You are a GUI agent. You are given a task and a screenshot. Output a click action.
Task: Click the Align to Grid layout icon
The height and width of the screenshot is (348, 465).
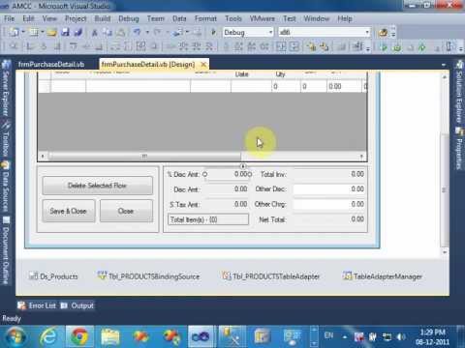point(14,47)
